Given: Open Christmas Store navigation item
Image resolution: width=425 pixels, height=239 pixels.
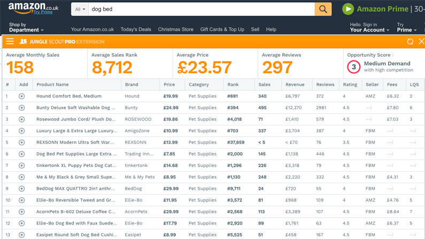Looking at the screenshot, I should click(176, 29).
